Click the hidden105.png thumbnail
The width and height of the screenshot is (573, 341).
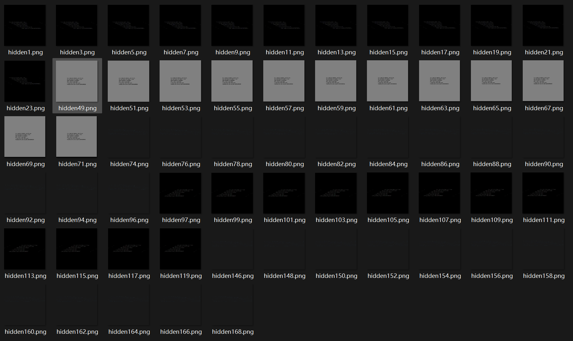(x=388, y=193)
